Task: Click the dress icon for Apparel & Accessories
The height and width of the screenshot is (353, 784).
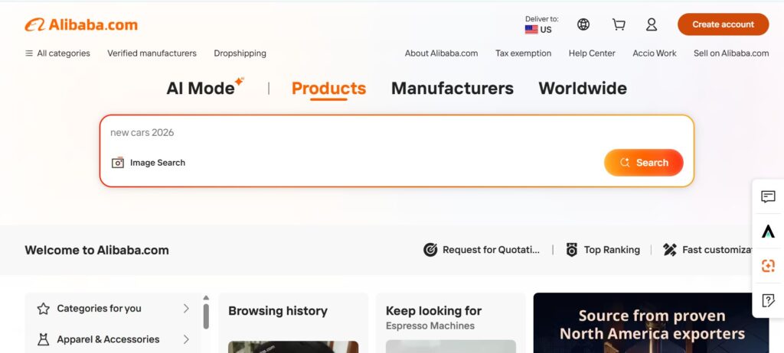Action: click(44, 339)
